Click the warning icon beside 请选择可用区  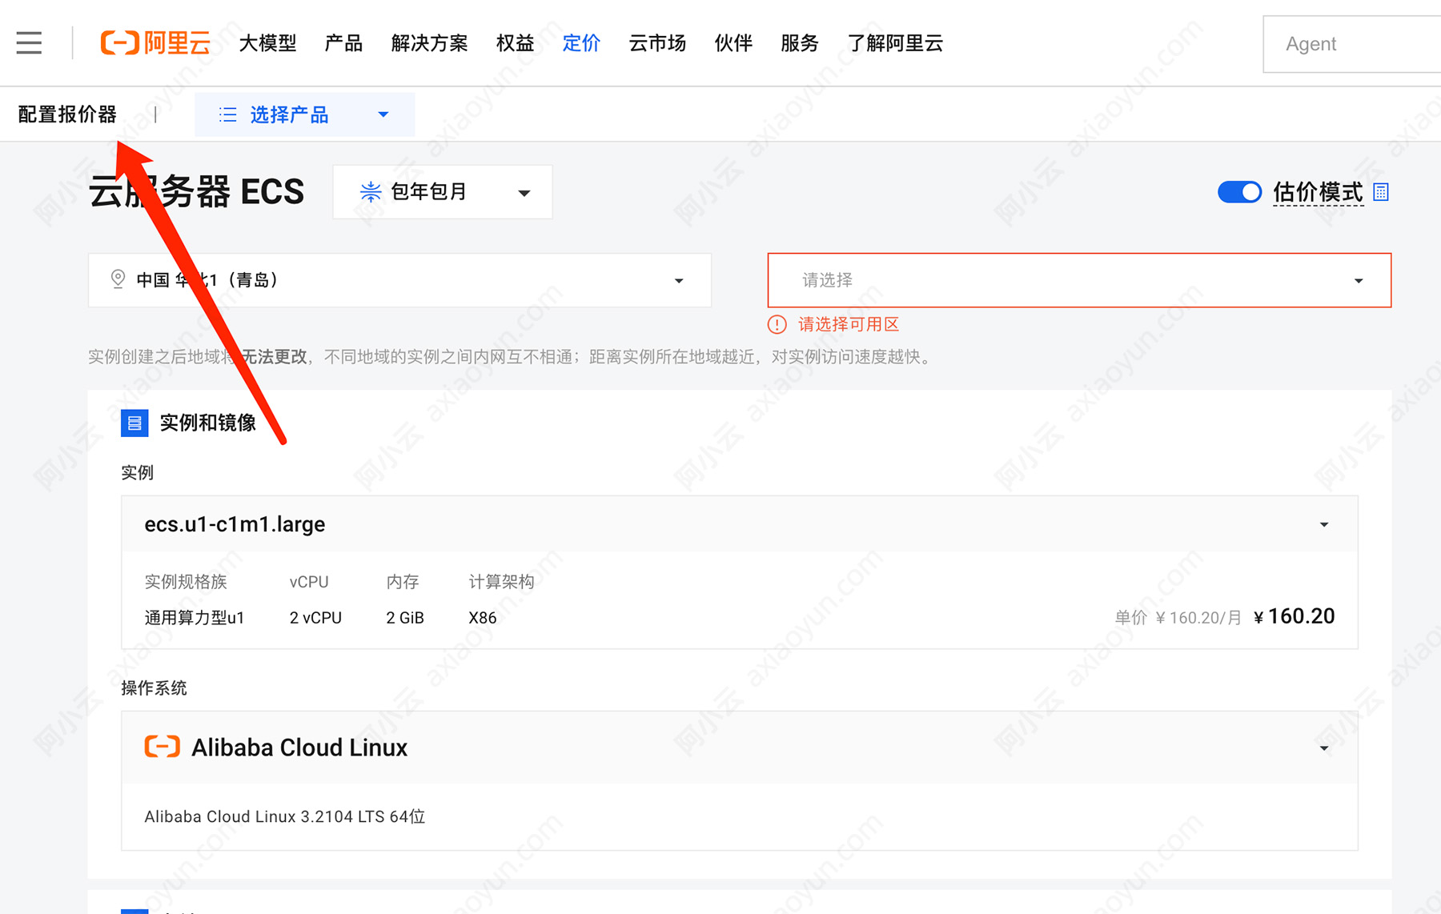pos(777,324)
